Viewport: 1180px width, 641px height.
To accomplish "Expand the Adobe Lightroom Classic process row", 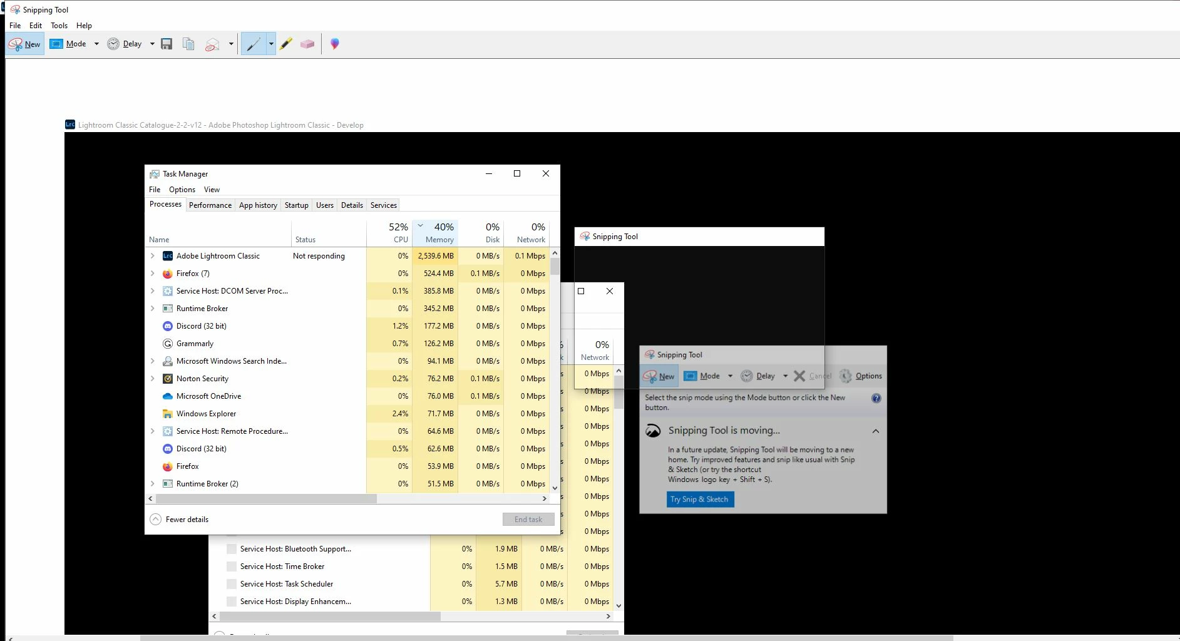I will click(153, 256).
